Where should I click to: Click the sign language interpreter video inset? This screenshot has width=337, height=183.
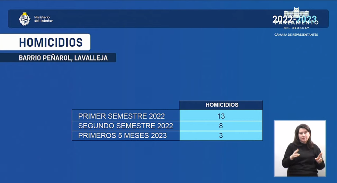point(300,148)
